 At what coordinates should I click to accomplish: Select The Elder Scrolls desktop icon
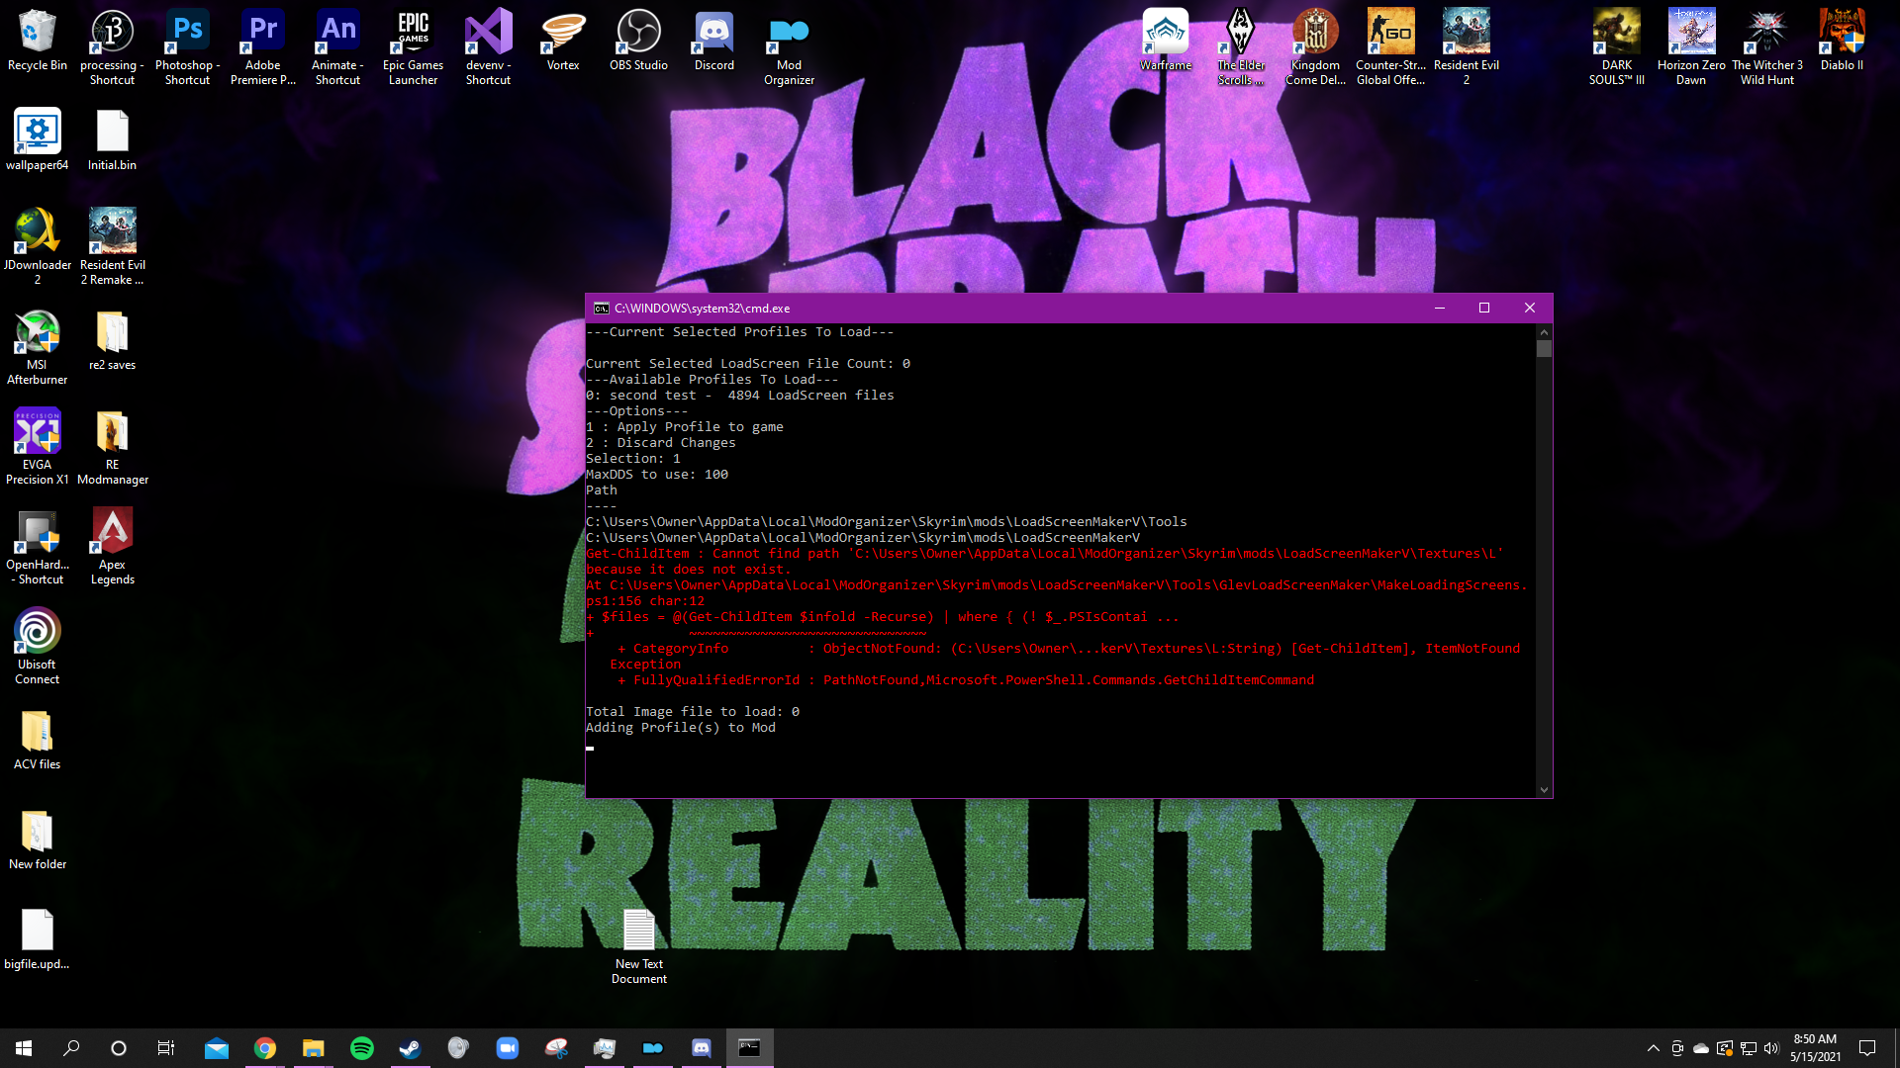[1241, 47]
